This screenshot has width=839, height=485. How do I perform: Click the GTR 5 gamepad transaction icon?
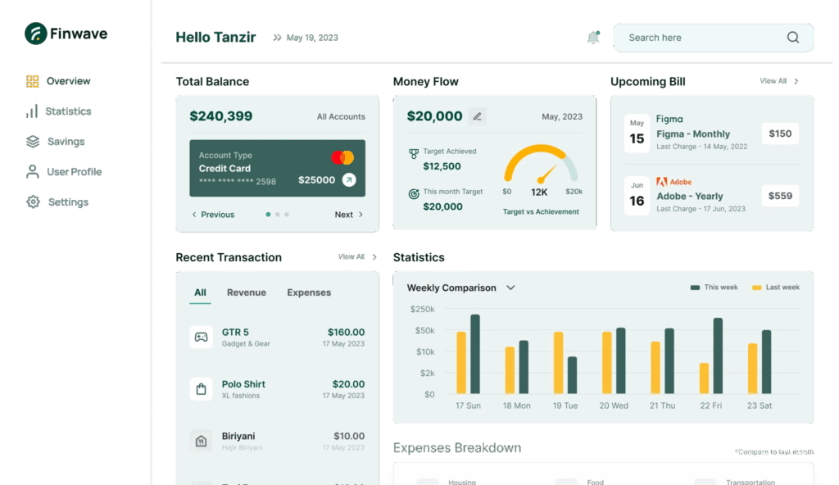(x=201, y=337)
